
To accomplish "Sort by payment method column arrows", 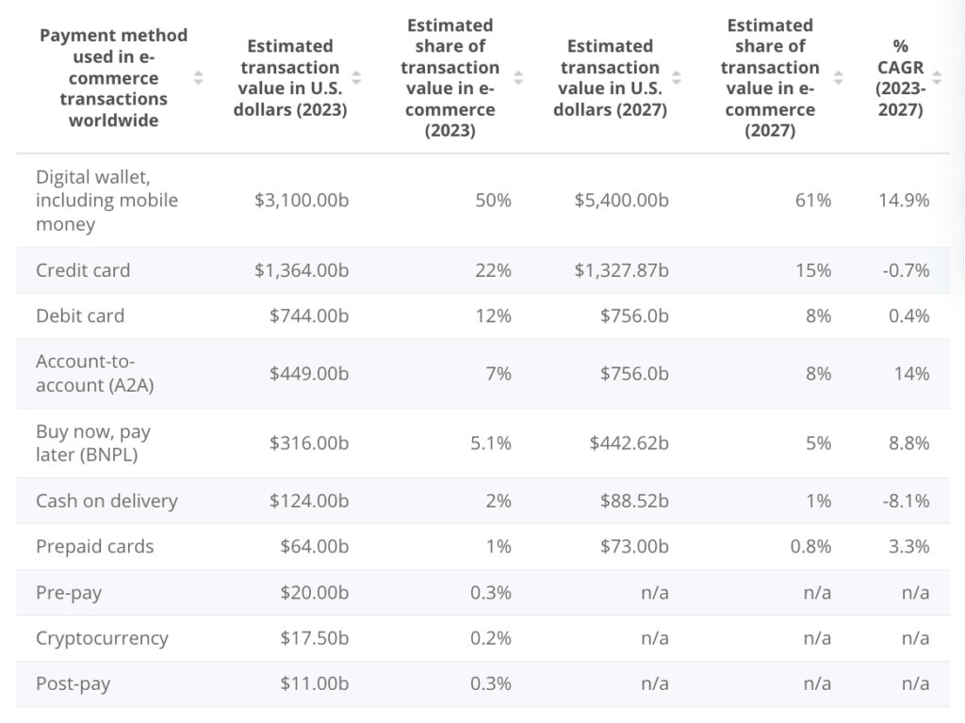I will tap(198, 78).
